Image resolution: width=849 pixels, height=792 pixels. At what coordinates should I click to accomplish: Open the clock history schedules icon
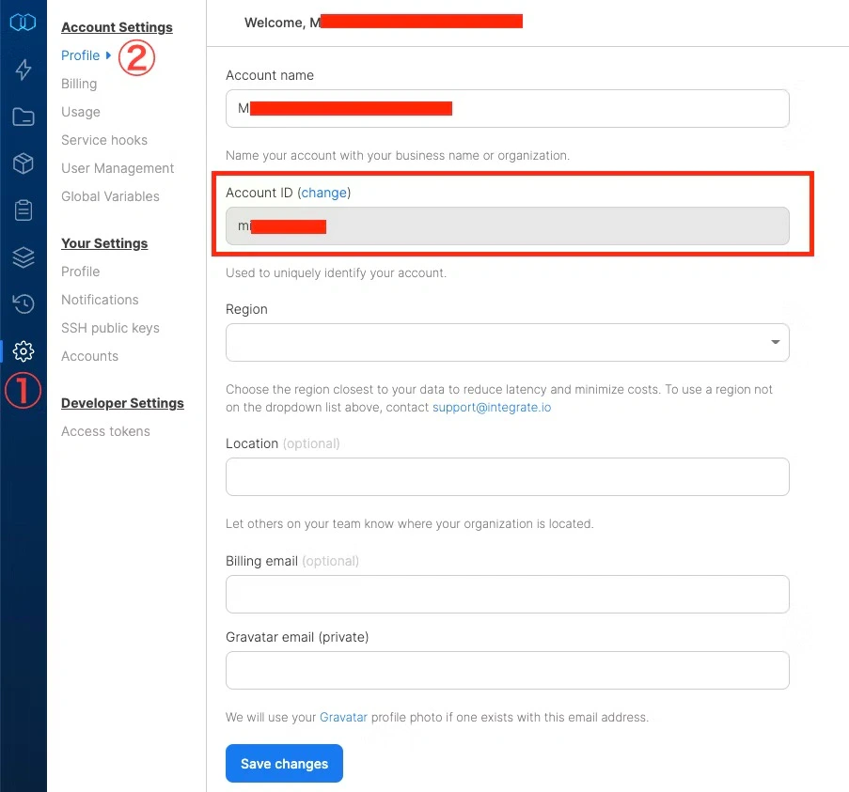(x=23, y=303)
